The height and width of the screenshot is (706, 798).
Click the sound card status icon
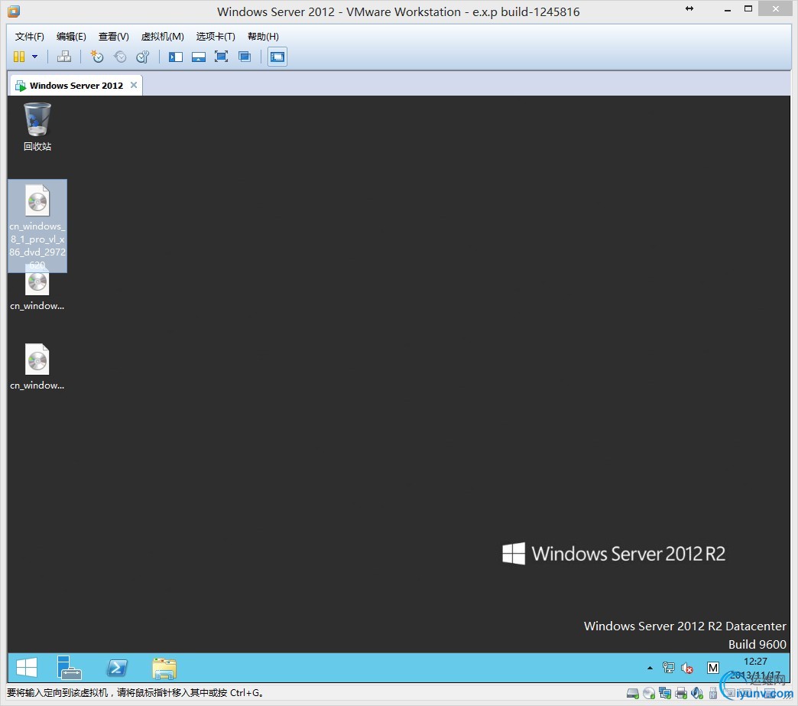(x=697, y=693)
